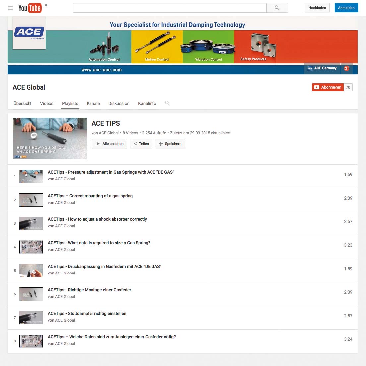Open video 'Druckanpassung in Gasfedern mit ACE'
This screenshot has width=366, height=366.
click(x=104, y=267)
